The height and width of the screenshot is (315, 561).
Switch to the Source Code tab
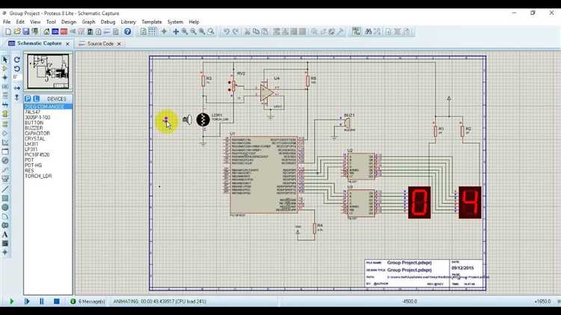(100, 43)
